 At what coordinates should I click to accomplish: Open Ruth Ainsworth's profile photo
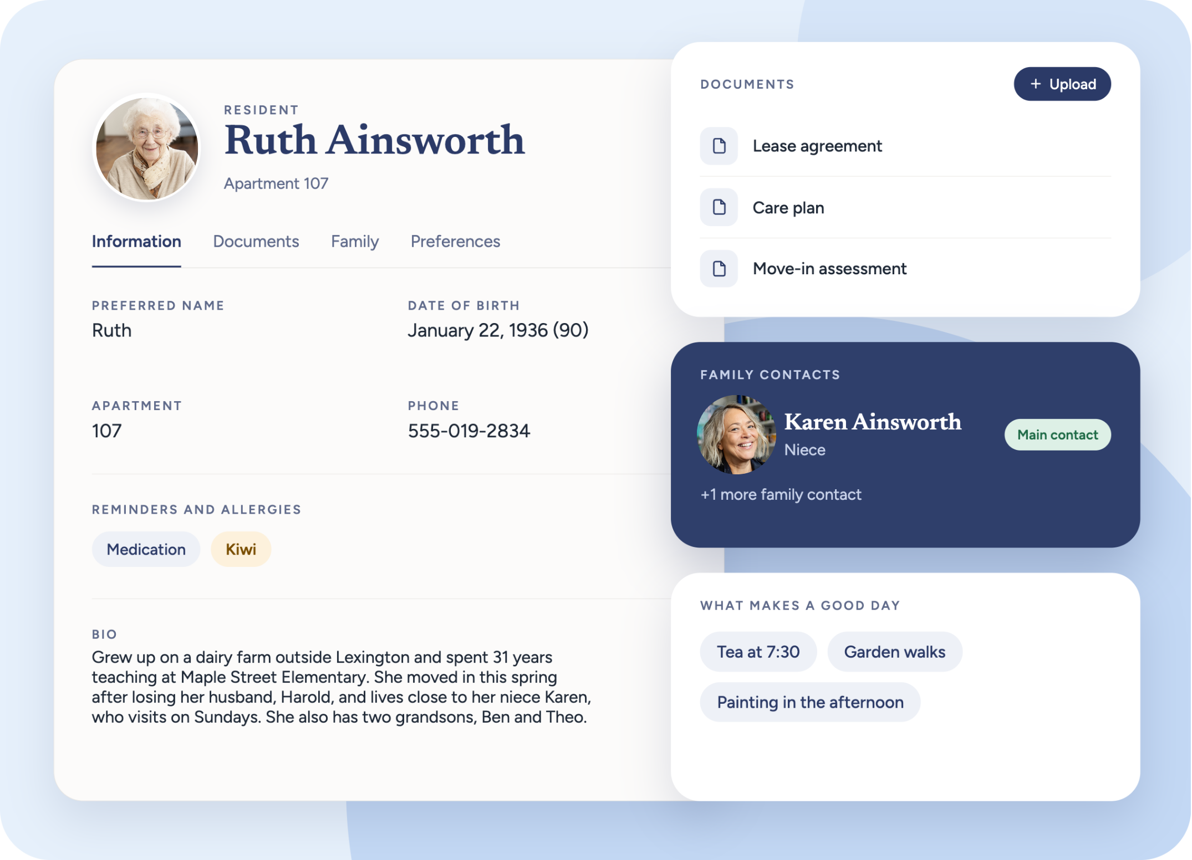point(147,148)
